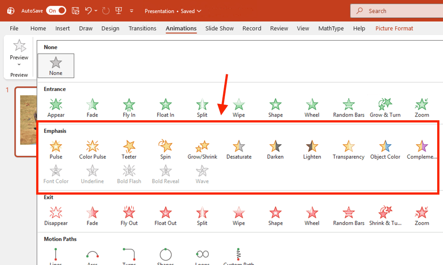Click the None animation button
This screenshot has width=443, height=265.
tap(56, 65)
